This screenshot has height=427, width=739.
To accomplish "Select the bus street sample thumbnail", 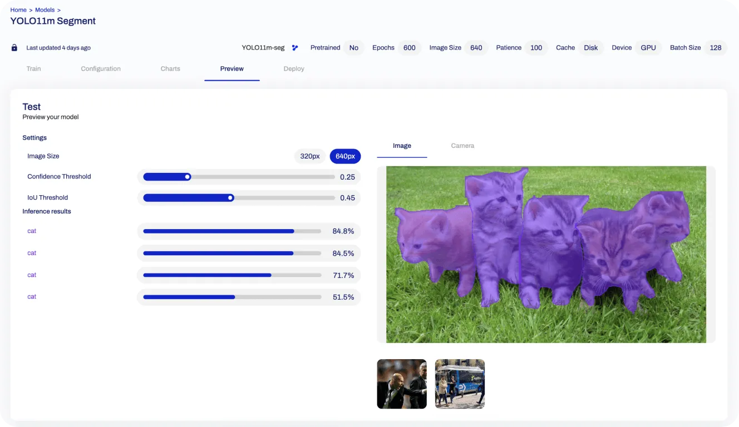I will click(x=460, y=384).
